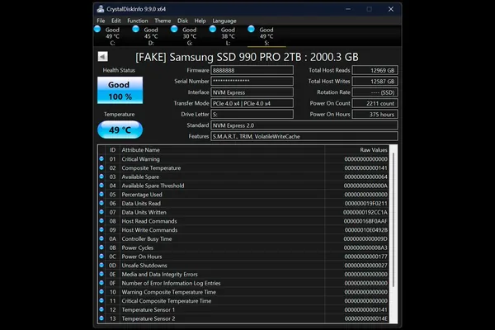Click status dot for Controller Busy Time
495x330 pixels.
(x=101, y=238)
